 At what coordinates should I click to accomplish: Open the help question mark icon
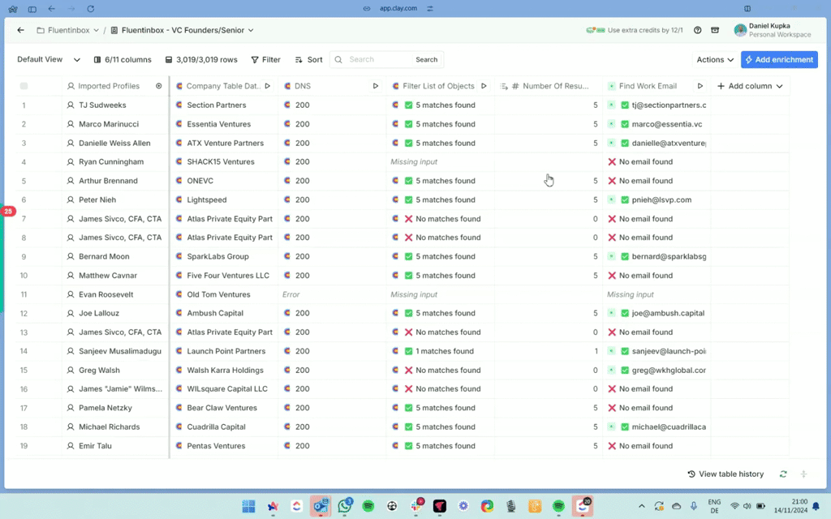click(x=698, y=30)
